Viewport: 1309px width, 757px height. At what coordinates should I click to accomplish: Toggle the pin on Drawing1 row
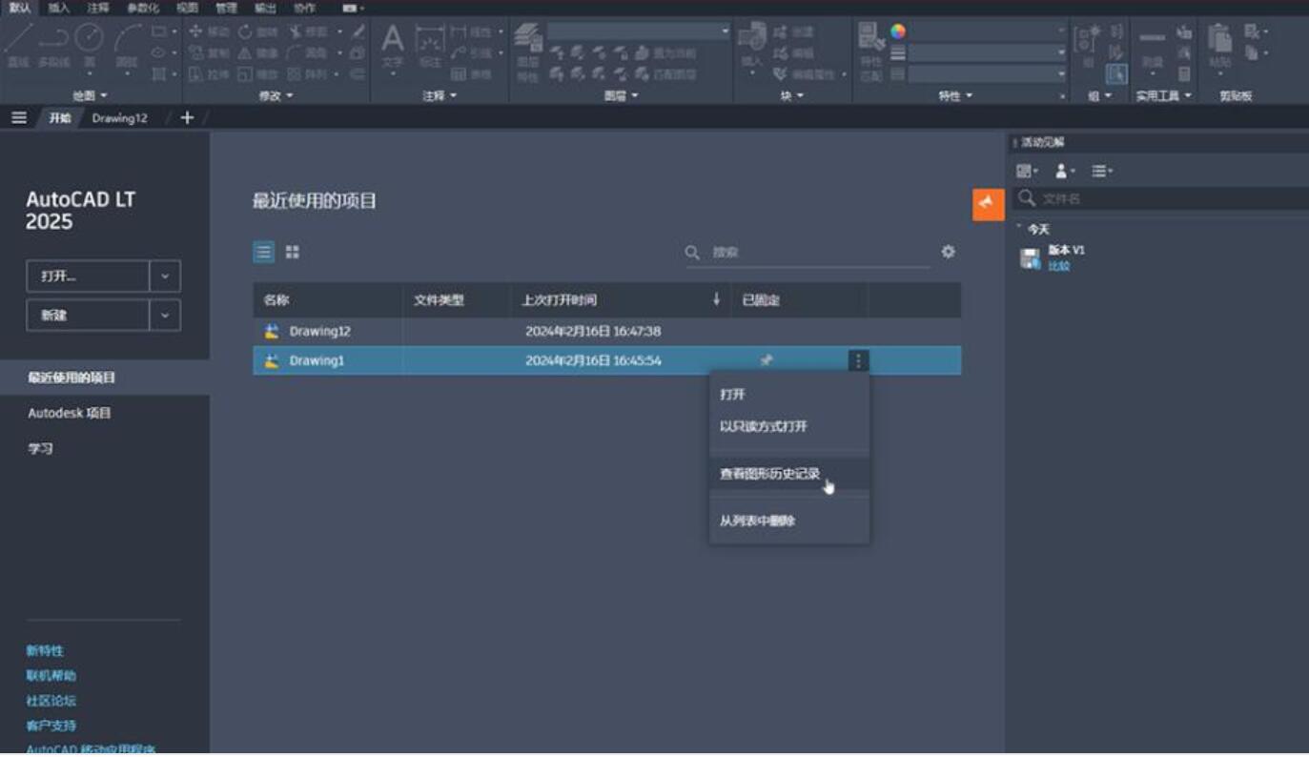pos(767,360)
